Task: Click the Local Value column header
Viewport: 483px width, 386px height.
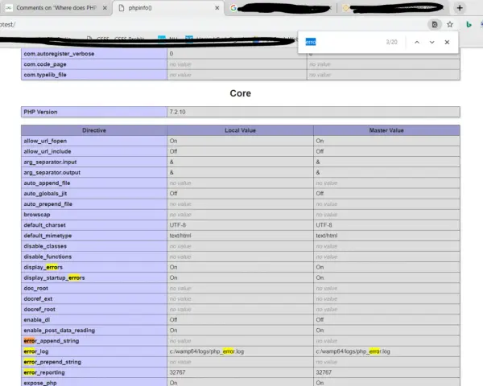Action: click(240, 130)
